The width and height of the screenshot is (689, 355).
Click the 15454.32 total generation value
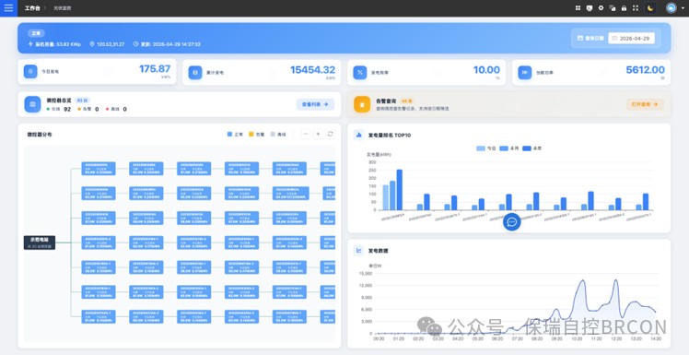(313, 69)
